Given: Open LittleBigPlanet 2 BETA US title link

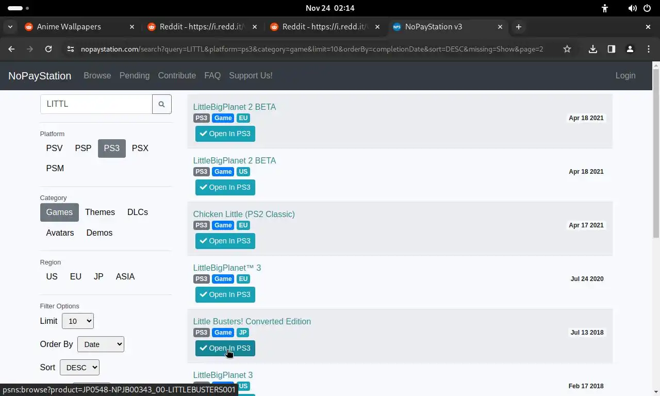Looking at the screenshot, I should click(x=235, y=160).
